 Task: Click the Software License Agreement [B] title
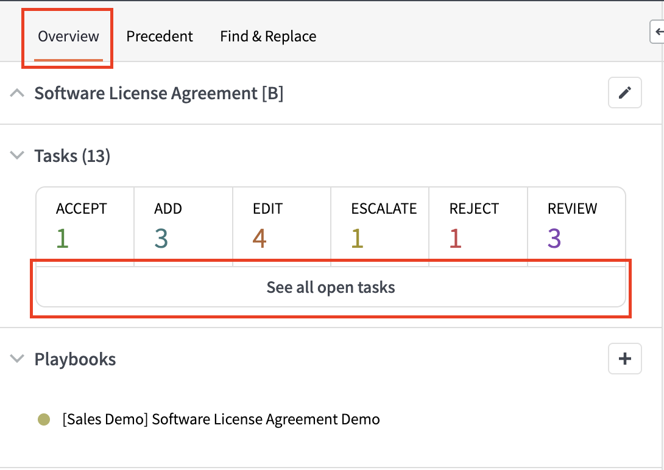[159, 94]
